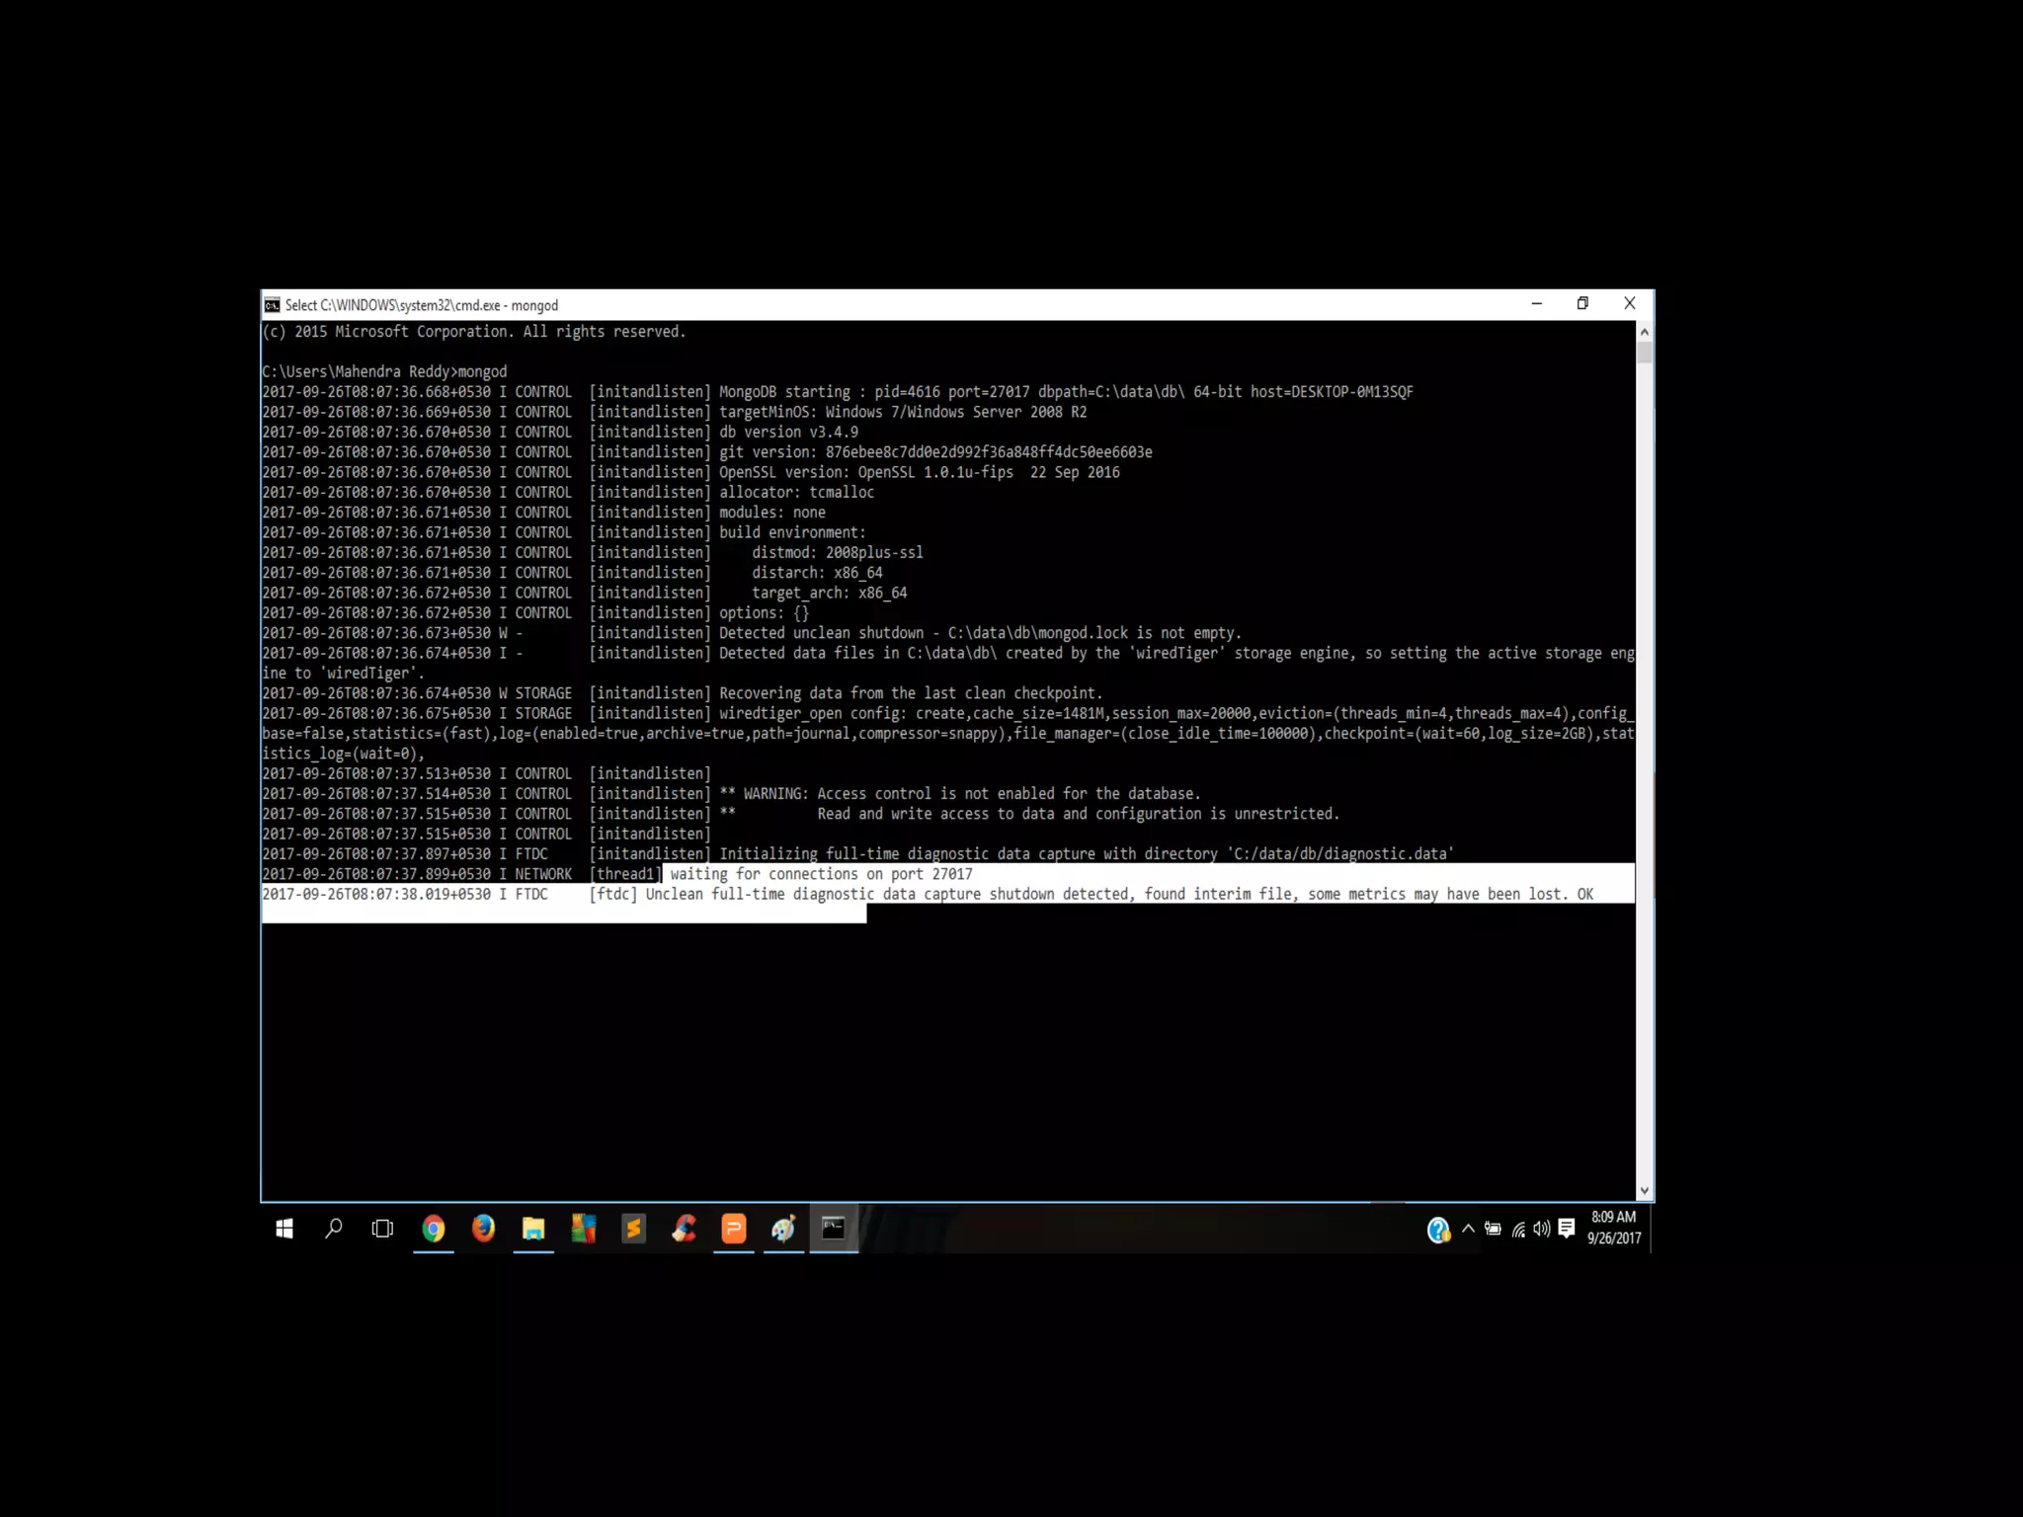The image size is (2023, 1517).
Task: Switch to the Paint app on taskbar
Action: [783, 1229]
